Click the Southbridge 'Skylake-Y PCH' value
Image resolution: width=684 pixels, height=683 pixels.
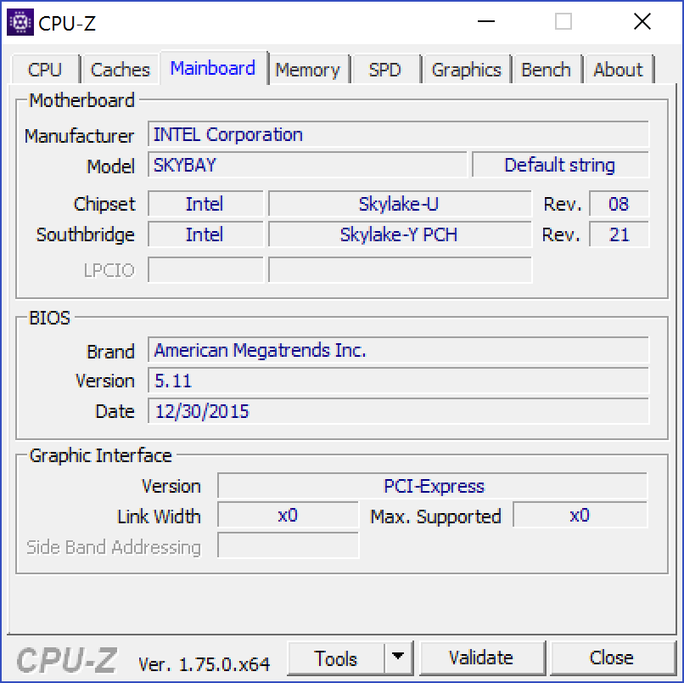(x=400, y=234)
